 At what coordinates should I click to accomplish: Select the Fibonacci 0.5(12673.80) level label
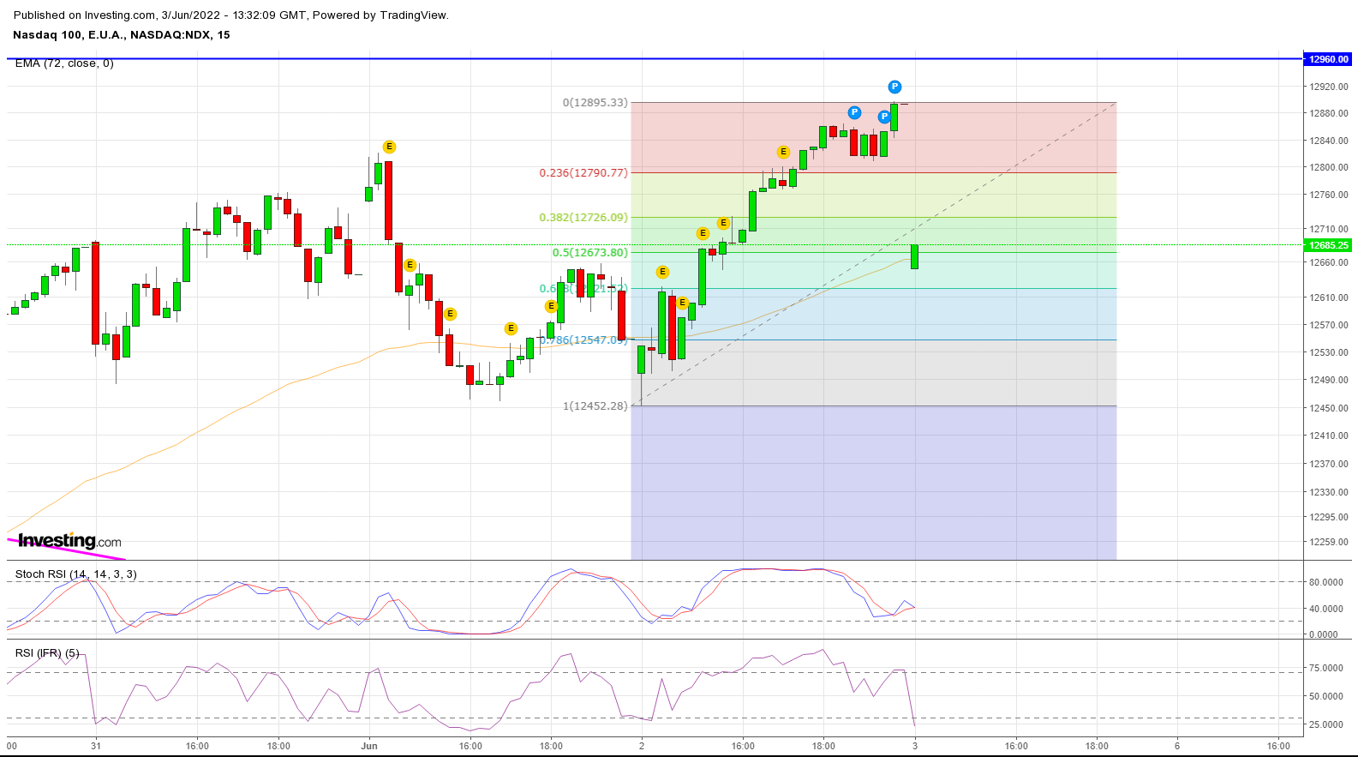pyautogui.click(x=590, y=253)
